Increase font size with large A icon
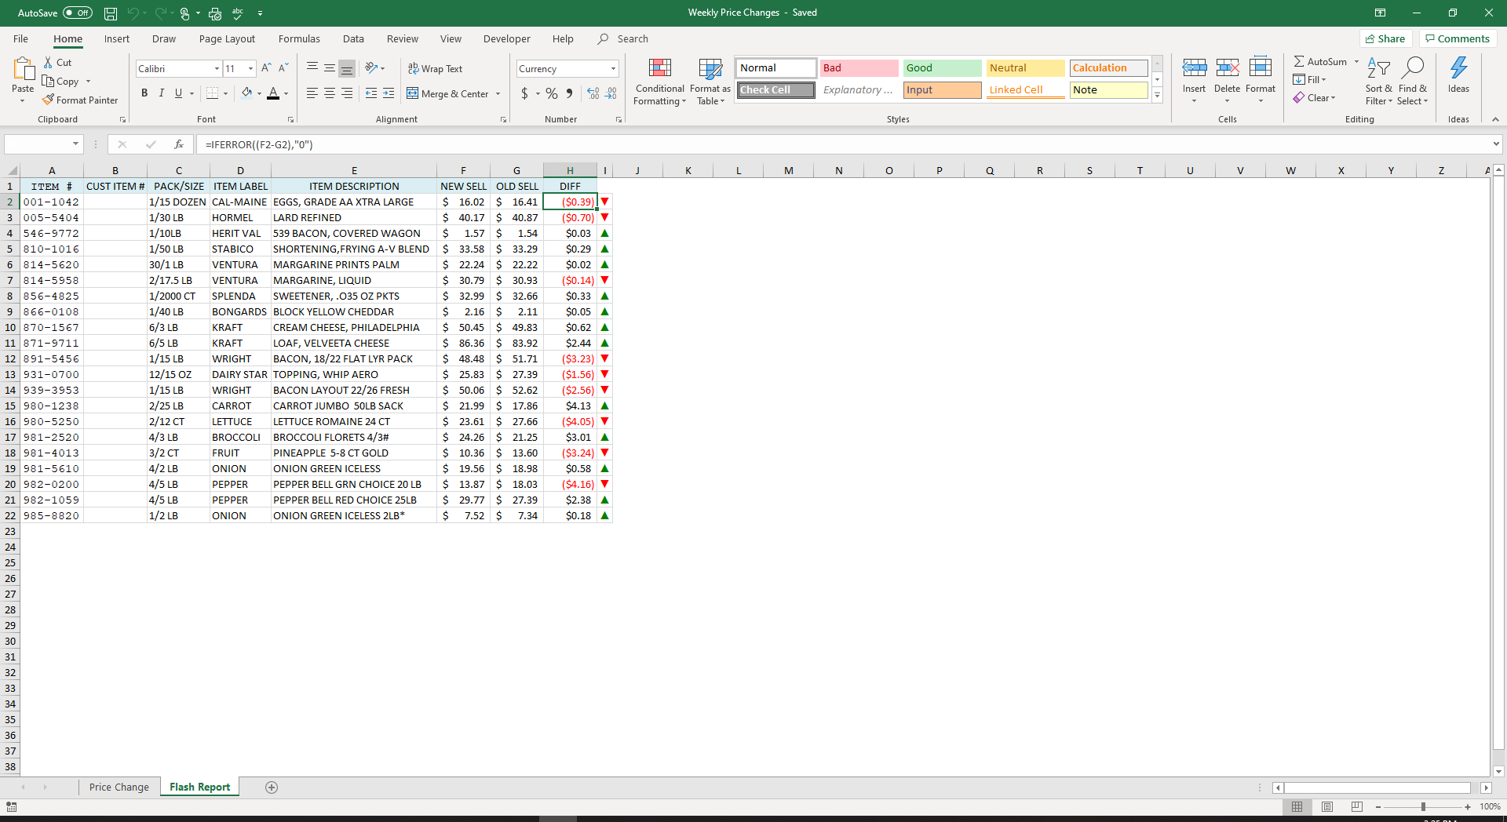This screenshot has height=822, width=1507. click(266, 68)
